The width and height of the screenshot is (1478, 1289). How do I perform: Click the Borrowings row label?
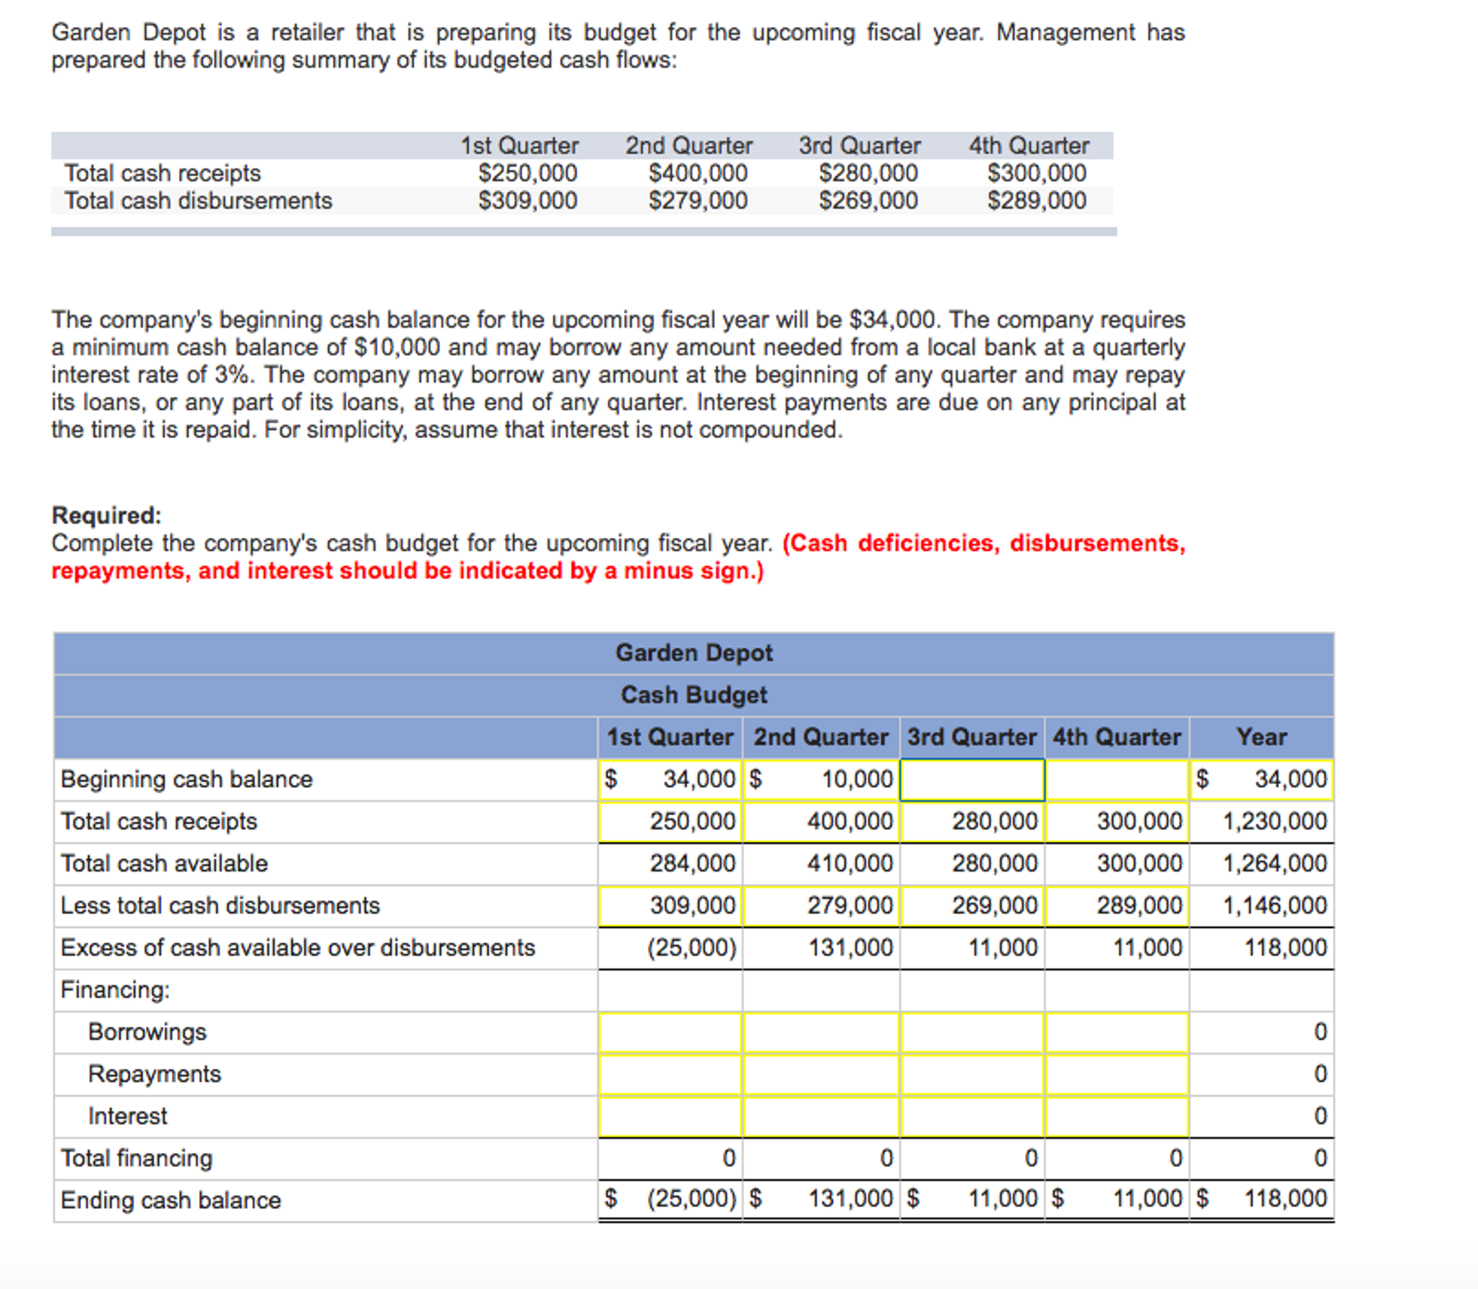(x=147, y=1032)
